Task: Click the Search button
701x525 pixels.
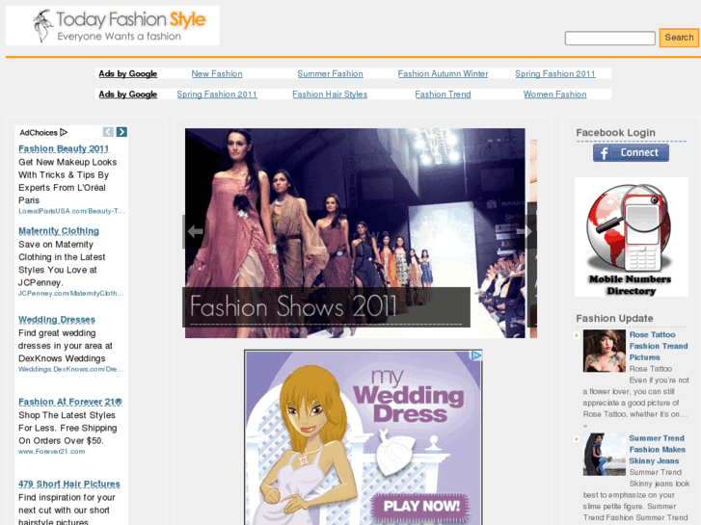Action: [679, 38]
